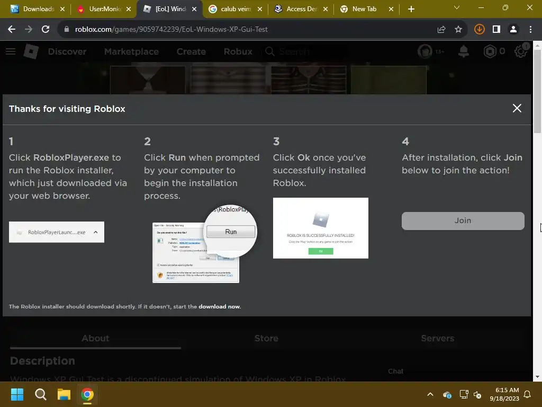
Task: Open OneDrive tray icon
Action: pos(447,394)
